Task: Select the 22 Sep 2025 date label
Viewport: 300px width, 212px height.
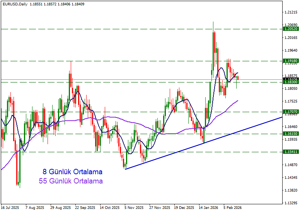Action: coord(85,207)
